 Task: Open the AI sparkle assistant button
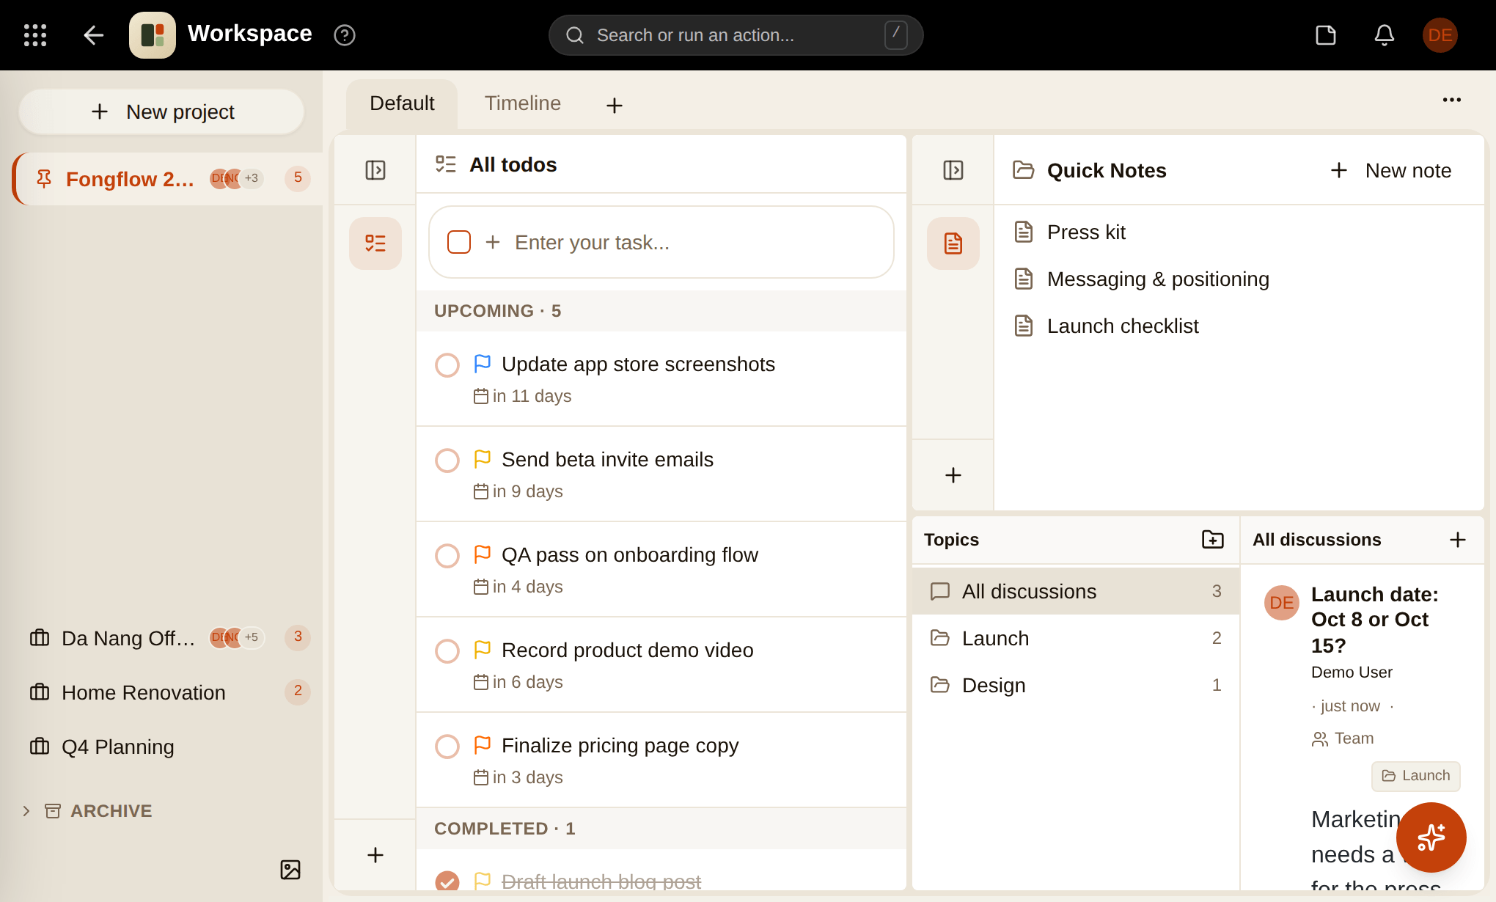point(1431,837)
